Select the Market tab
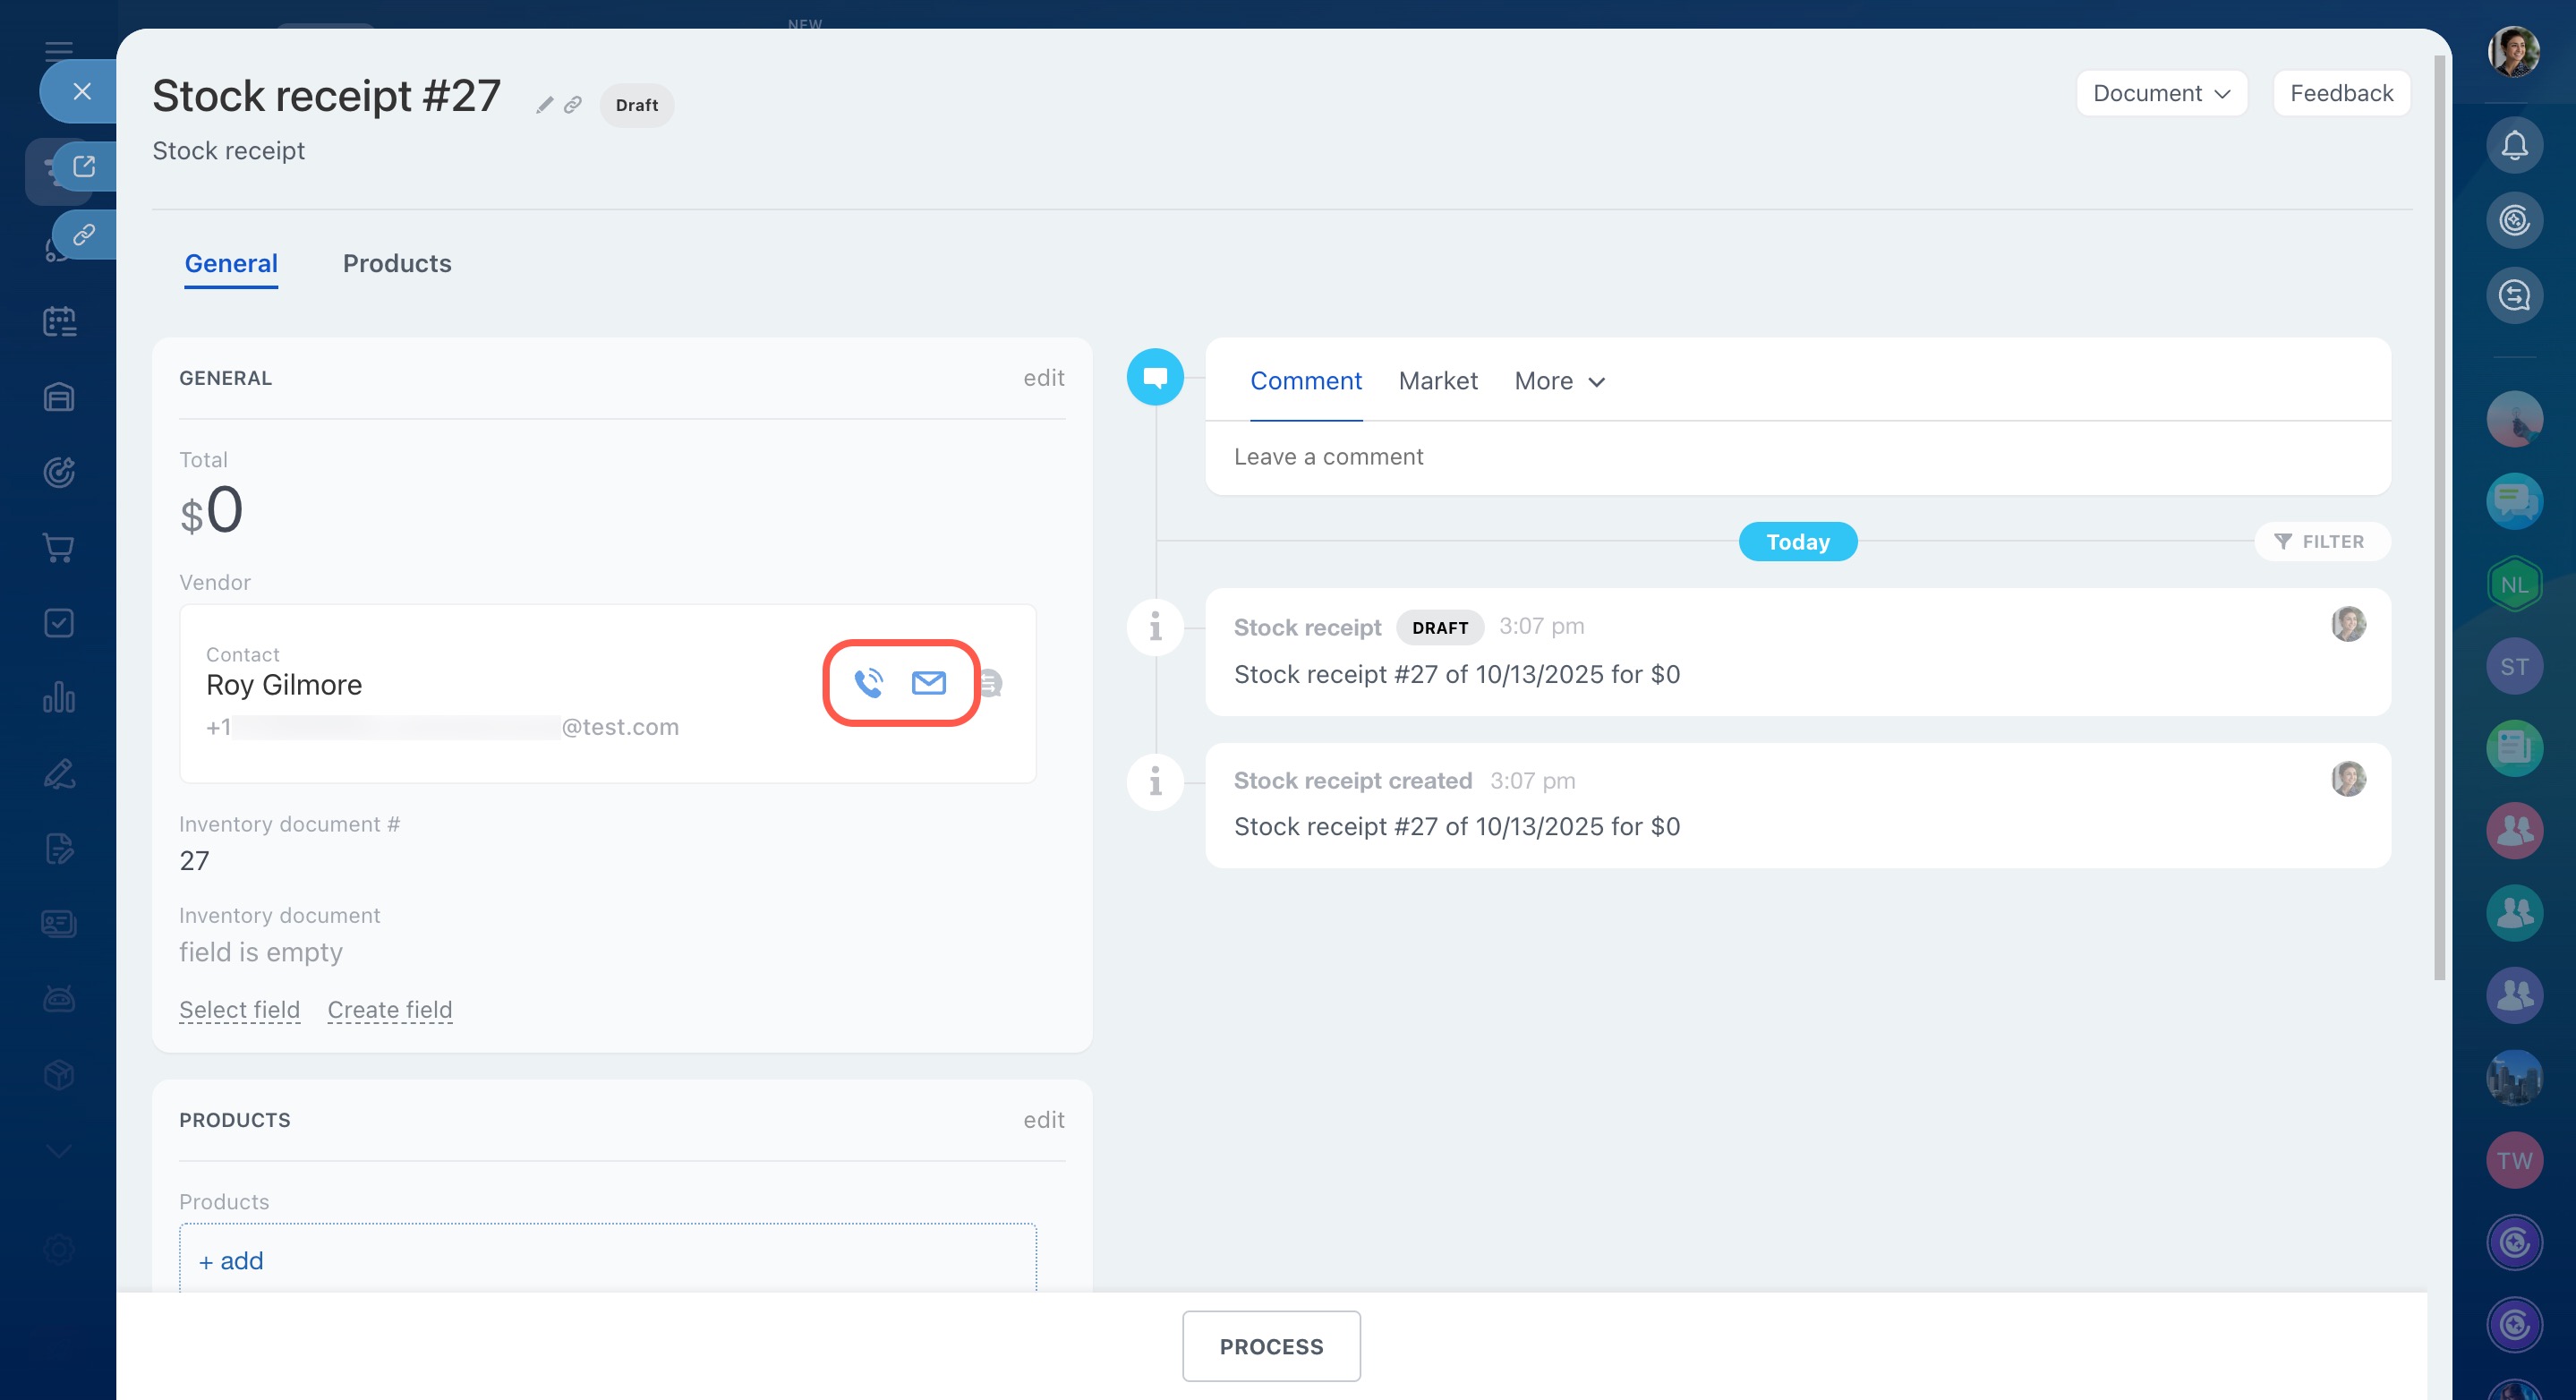 pyautogui.click(x=1437, y=381)
